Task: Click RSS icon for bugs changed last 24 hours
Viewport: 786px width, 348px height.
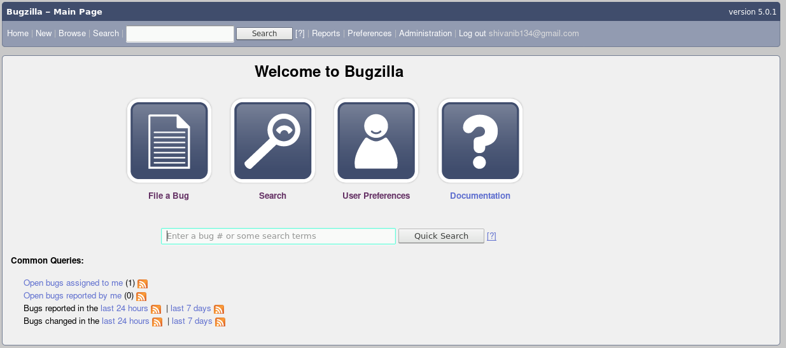Action: pyautogui.click(x=157, y=322)
